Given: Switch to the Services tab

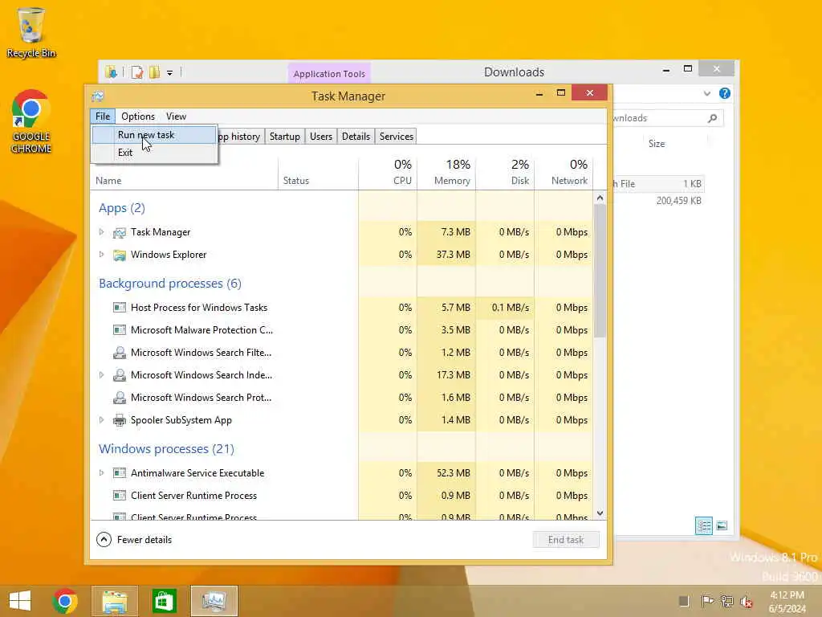Looking at the screenshot, I should coord(397,137).
